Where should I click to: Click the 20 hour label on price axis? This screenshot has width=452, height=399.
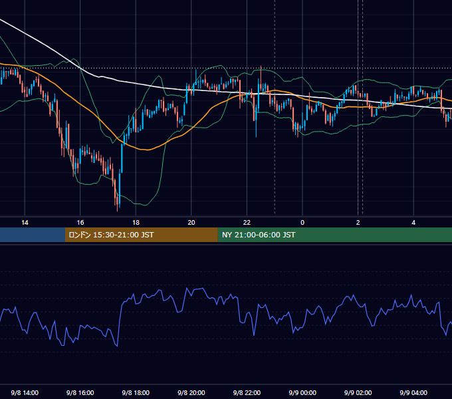point(191,223)
